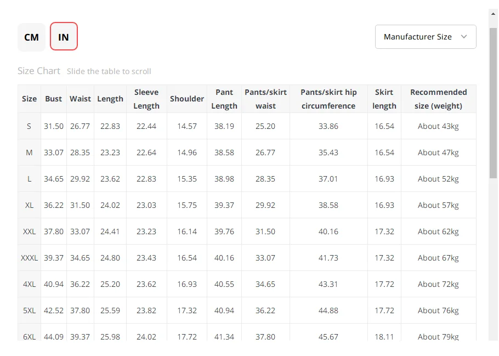Image resolution: width=499 pixels, height=356 pixels.
Task: Click the S row pant length 38.19
Action: pyautogui.click(x=224, y=126)
